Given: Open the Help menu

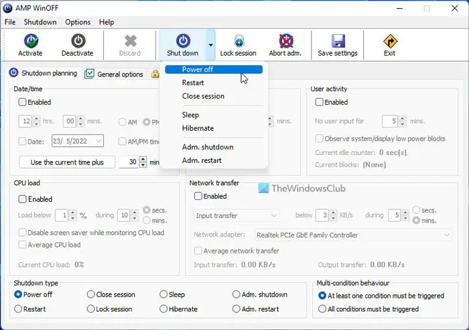Looking at the screenshot, I should [x=107, y=22].
